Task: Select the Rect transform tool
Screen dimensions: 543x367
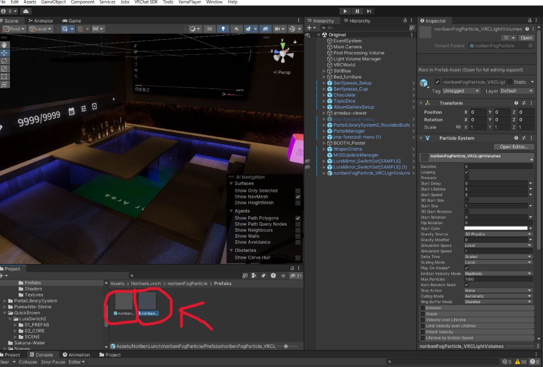Action: click(5, 77)
